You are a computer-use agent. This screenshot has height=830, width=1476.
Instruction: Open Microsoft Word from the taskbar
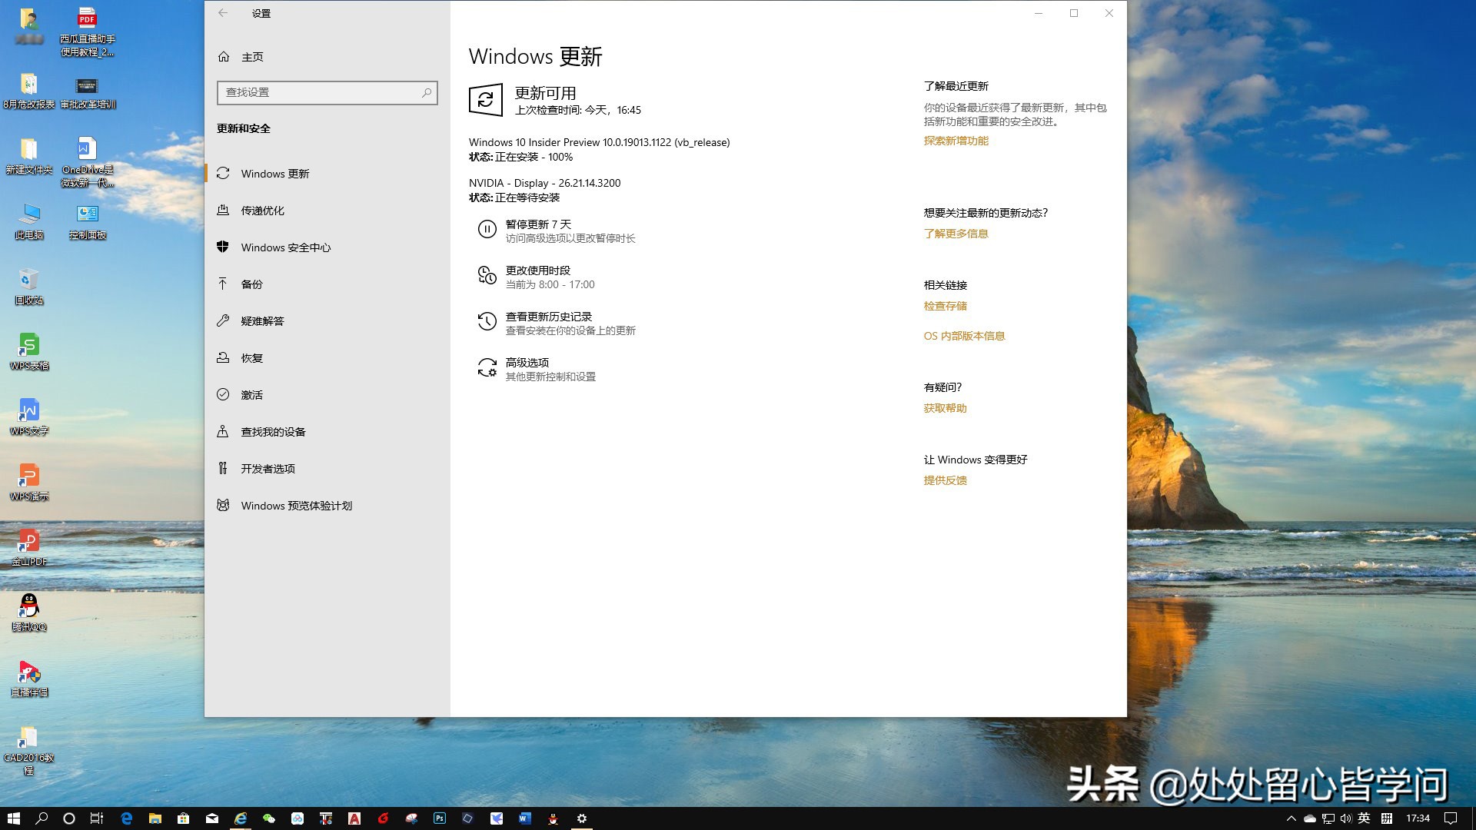[524, 818]
